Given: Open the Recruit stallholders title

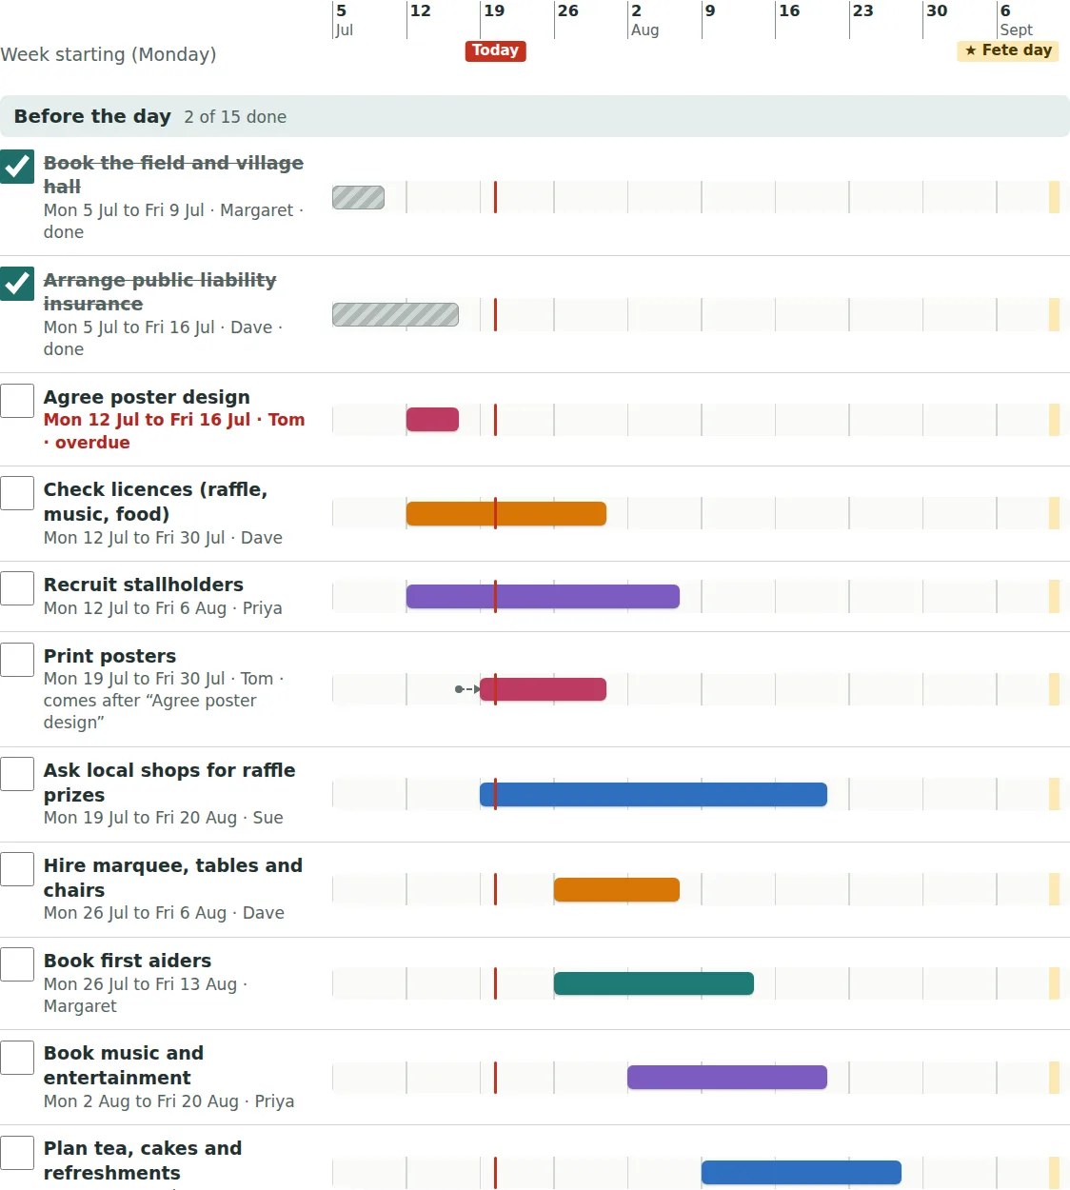Looking at the screenshot, I should click(144, 585).
